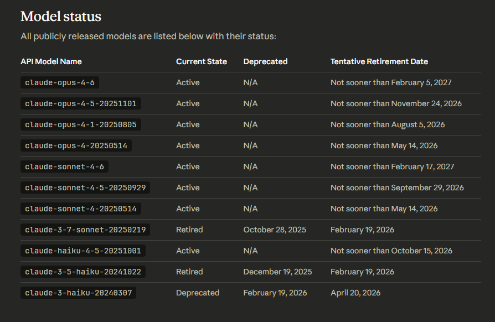Select the claude-sonnet-4-6 code label
The image size is (495, 322).
(64, 167)
